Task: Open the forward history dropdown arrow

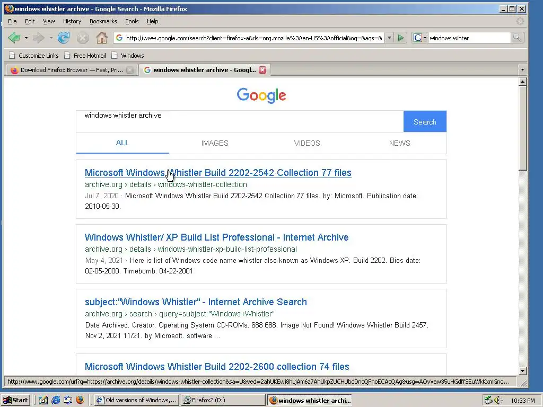Action: pos(51,38)
